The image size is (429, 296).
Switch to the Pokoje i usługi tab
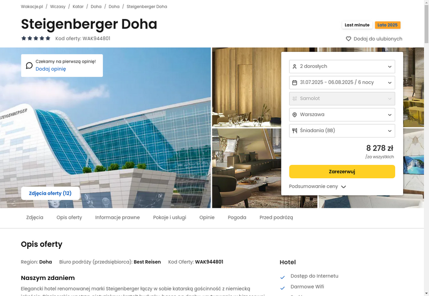pyautogui.click(x=169, y=218)
